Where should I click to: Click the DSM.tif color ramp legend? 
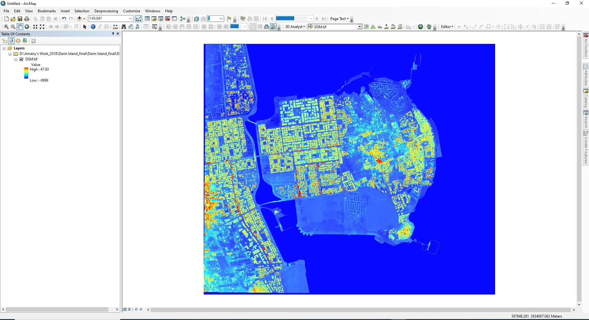pyautogui.click(x=26, y=73)
